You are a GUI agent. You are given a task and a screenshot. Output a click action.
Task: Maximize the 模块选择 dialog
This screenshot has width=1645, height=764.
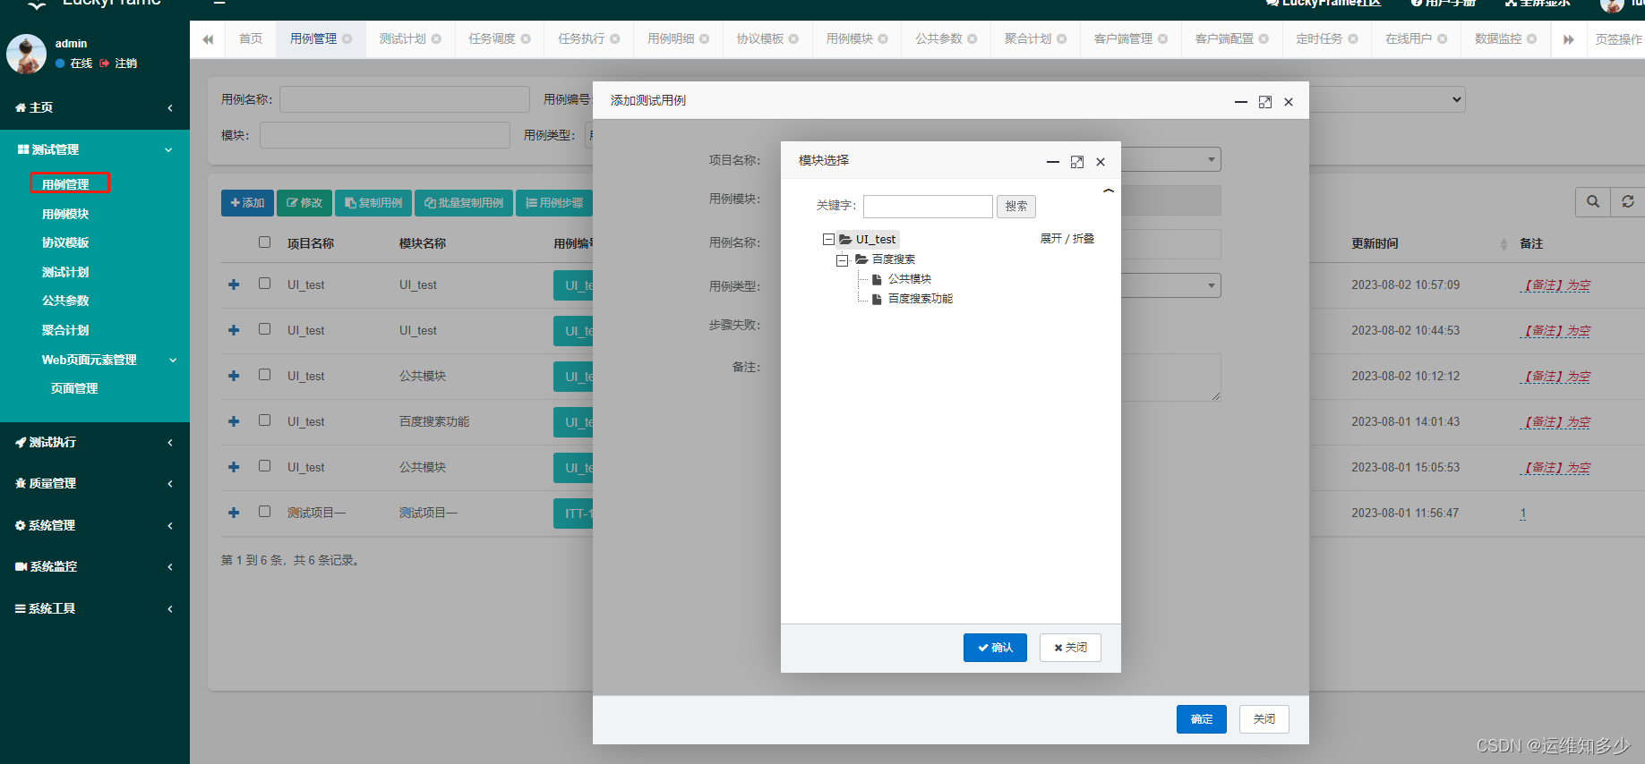[1076, 162]
